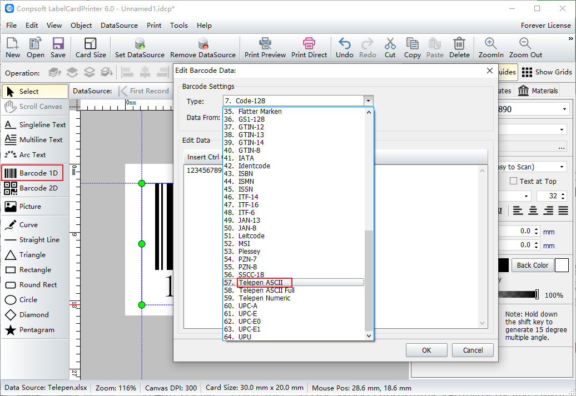Click Remove DataSource toolbar icon
This screenshot has height=396, width=576.
203,48
